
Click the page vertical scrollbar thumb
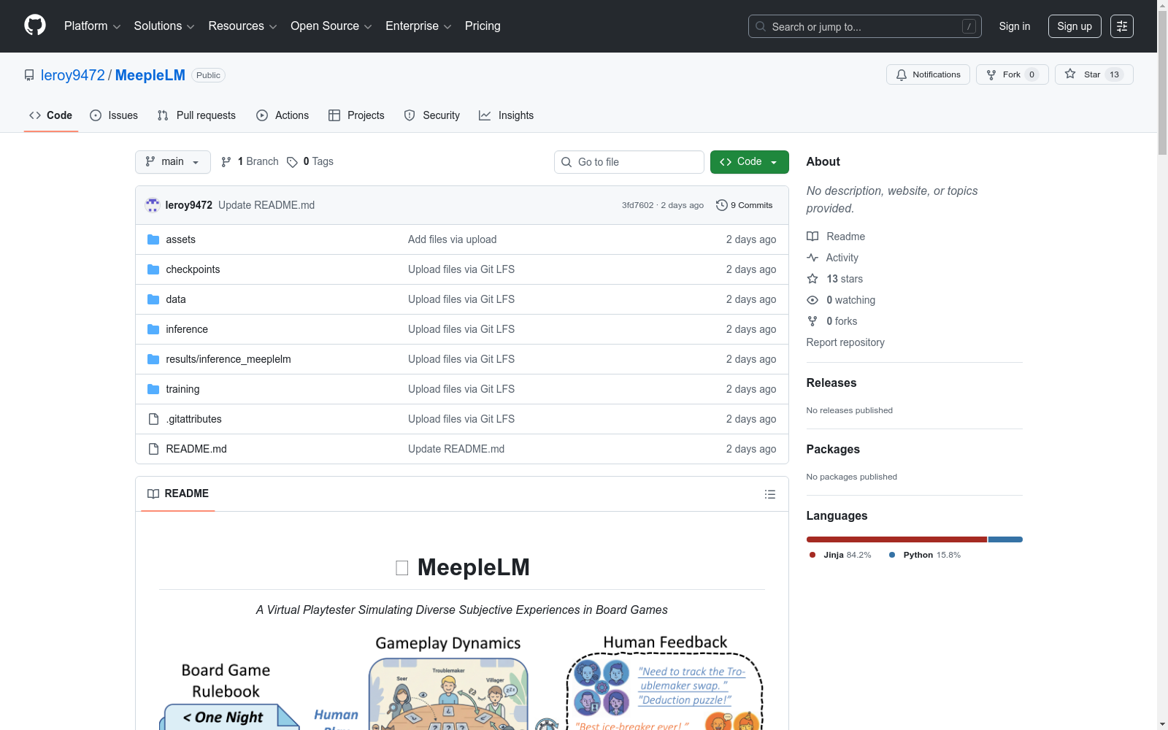pos(1162,82)
